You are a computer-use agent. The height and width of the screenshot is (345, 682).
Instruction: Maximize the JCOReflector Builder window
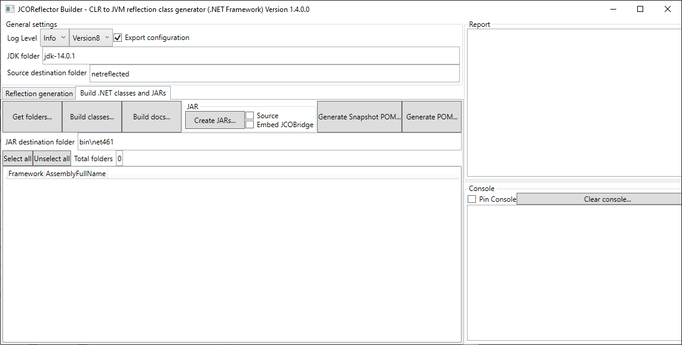(640, 9)
